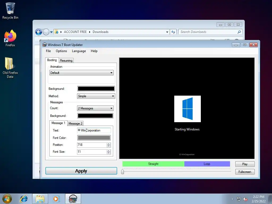Screen dimensions: 272x204
Task: Click in the message Text field
Action: [94, 130]
